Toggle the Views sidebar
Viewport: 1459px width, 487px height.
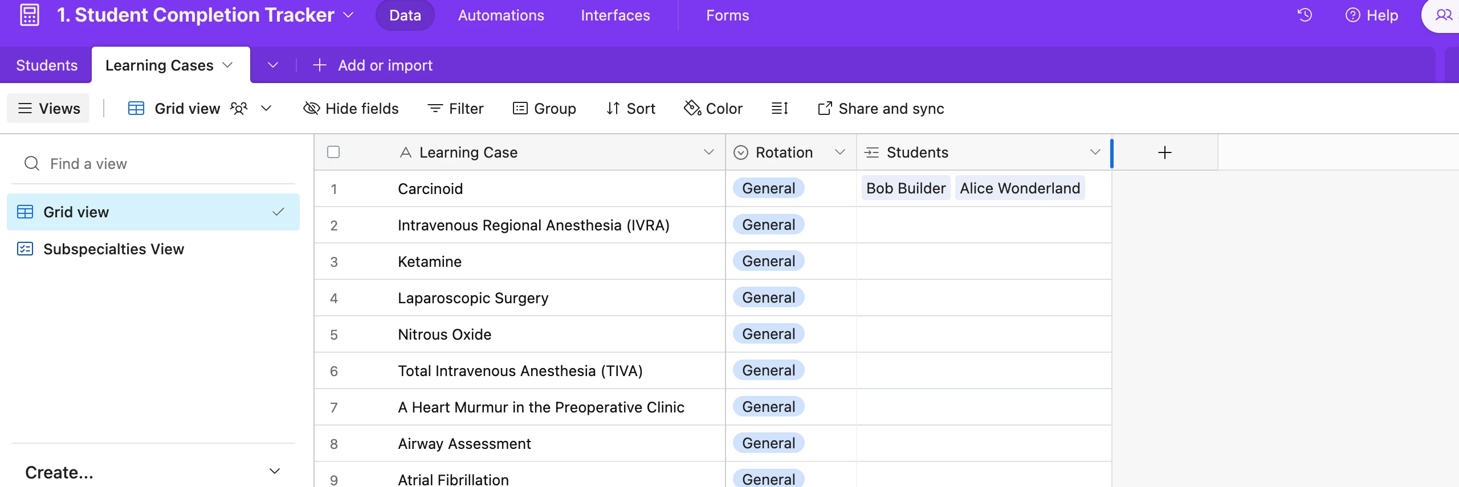pyautogui.click(x=48, y=108)
